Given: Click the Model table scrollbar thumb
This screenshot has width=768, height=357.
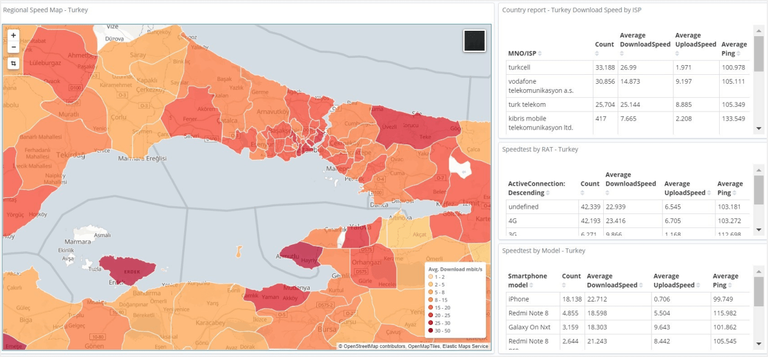Looking at the screenshot, I should click(759, 291).
